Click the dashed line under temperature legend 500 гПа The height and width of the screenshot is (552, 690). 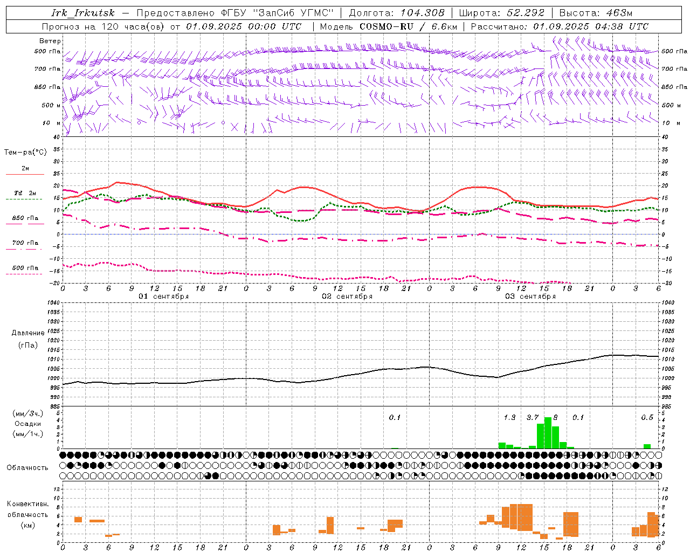(24, 274)
